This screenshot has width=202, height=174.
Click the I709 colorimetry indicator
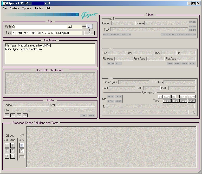point(164,35)
